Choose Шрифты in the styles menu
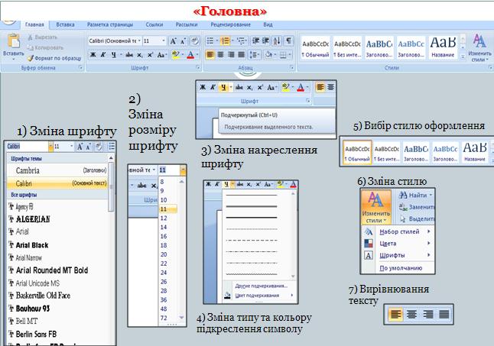The height and width of the screenshot is (346, 494). click(392, 255)
